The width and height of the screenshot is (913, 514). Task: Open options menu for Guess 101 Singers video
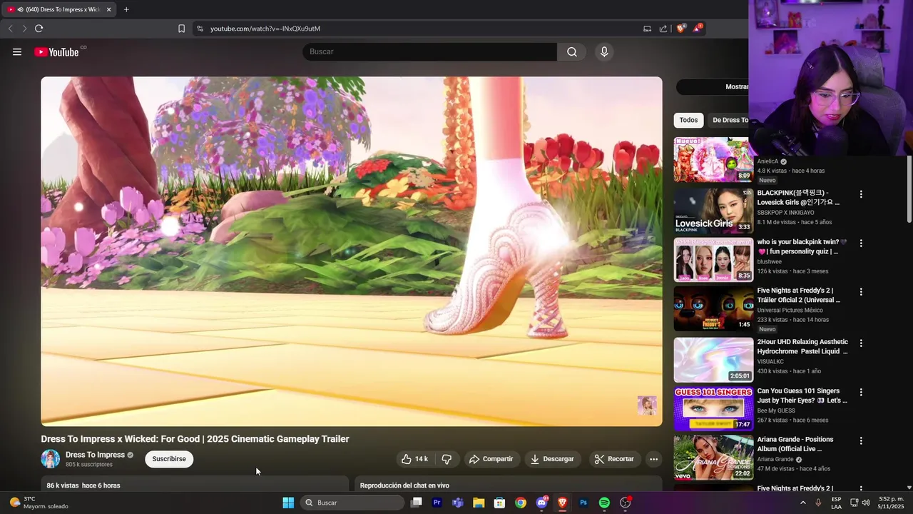point(861,393)
